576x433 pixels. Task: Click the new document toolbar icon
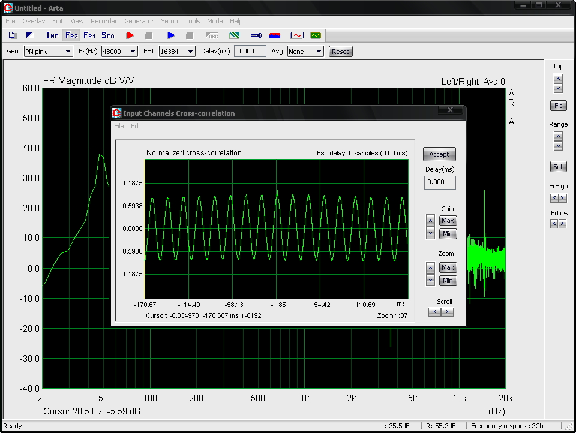click(x=12, y=35)
